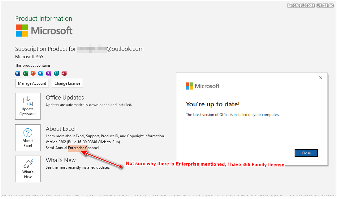Click the Outlook app icon
Viewport: 337px width, 199px height.
pos(41,73)
